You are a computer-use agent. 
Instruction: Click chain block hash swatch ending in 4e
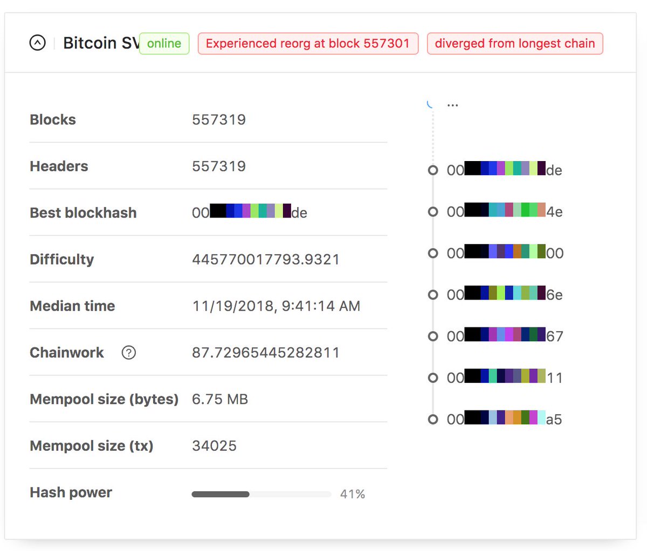[x=505, y=211]
